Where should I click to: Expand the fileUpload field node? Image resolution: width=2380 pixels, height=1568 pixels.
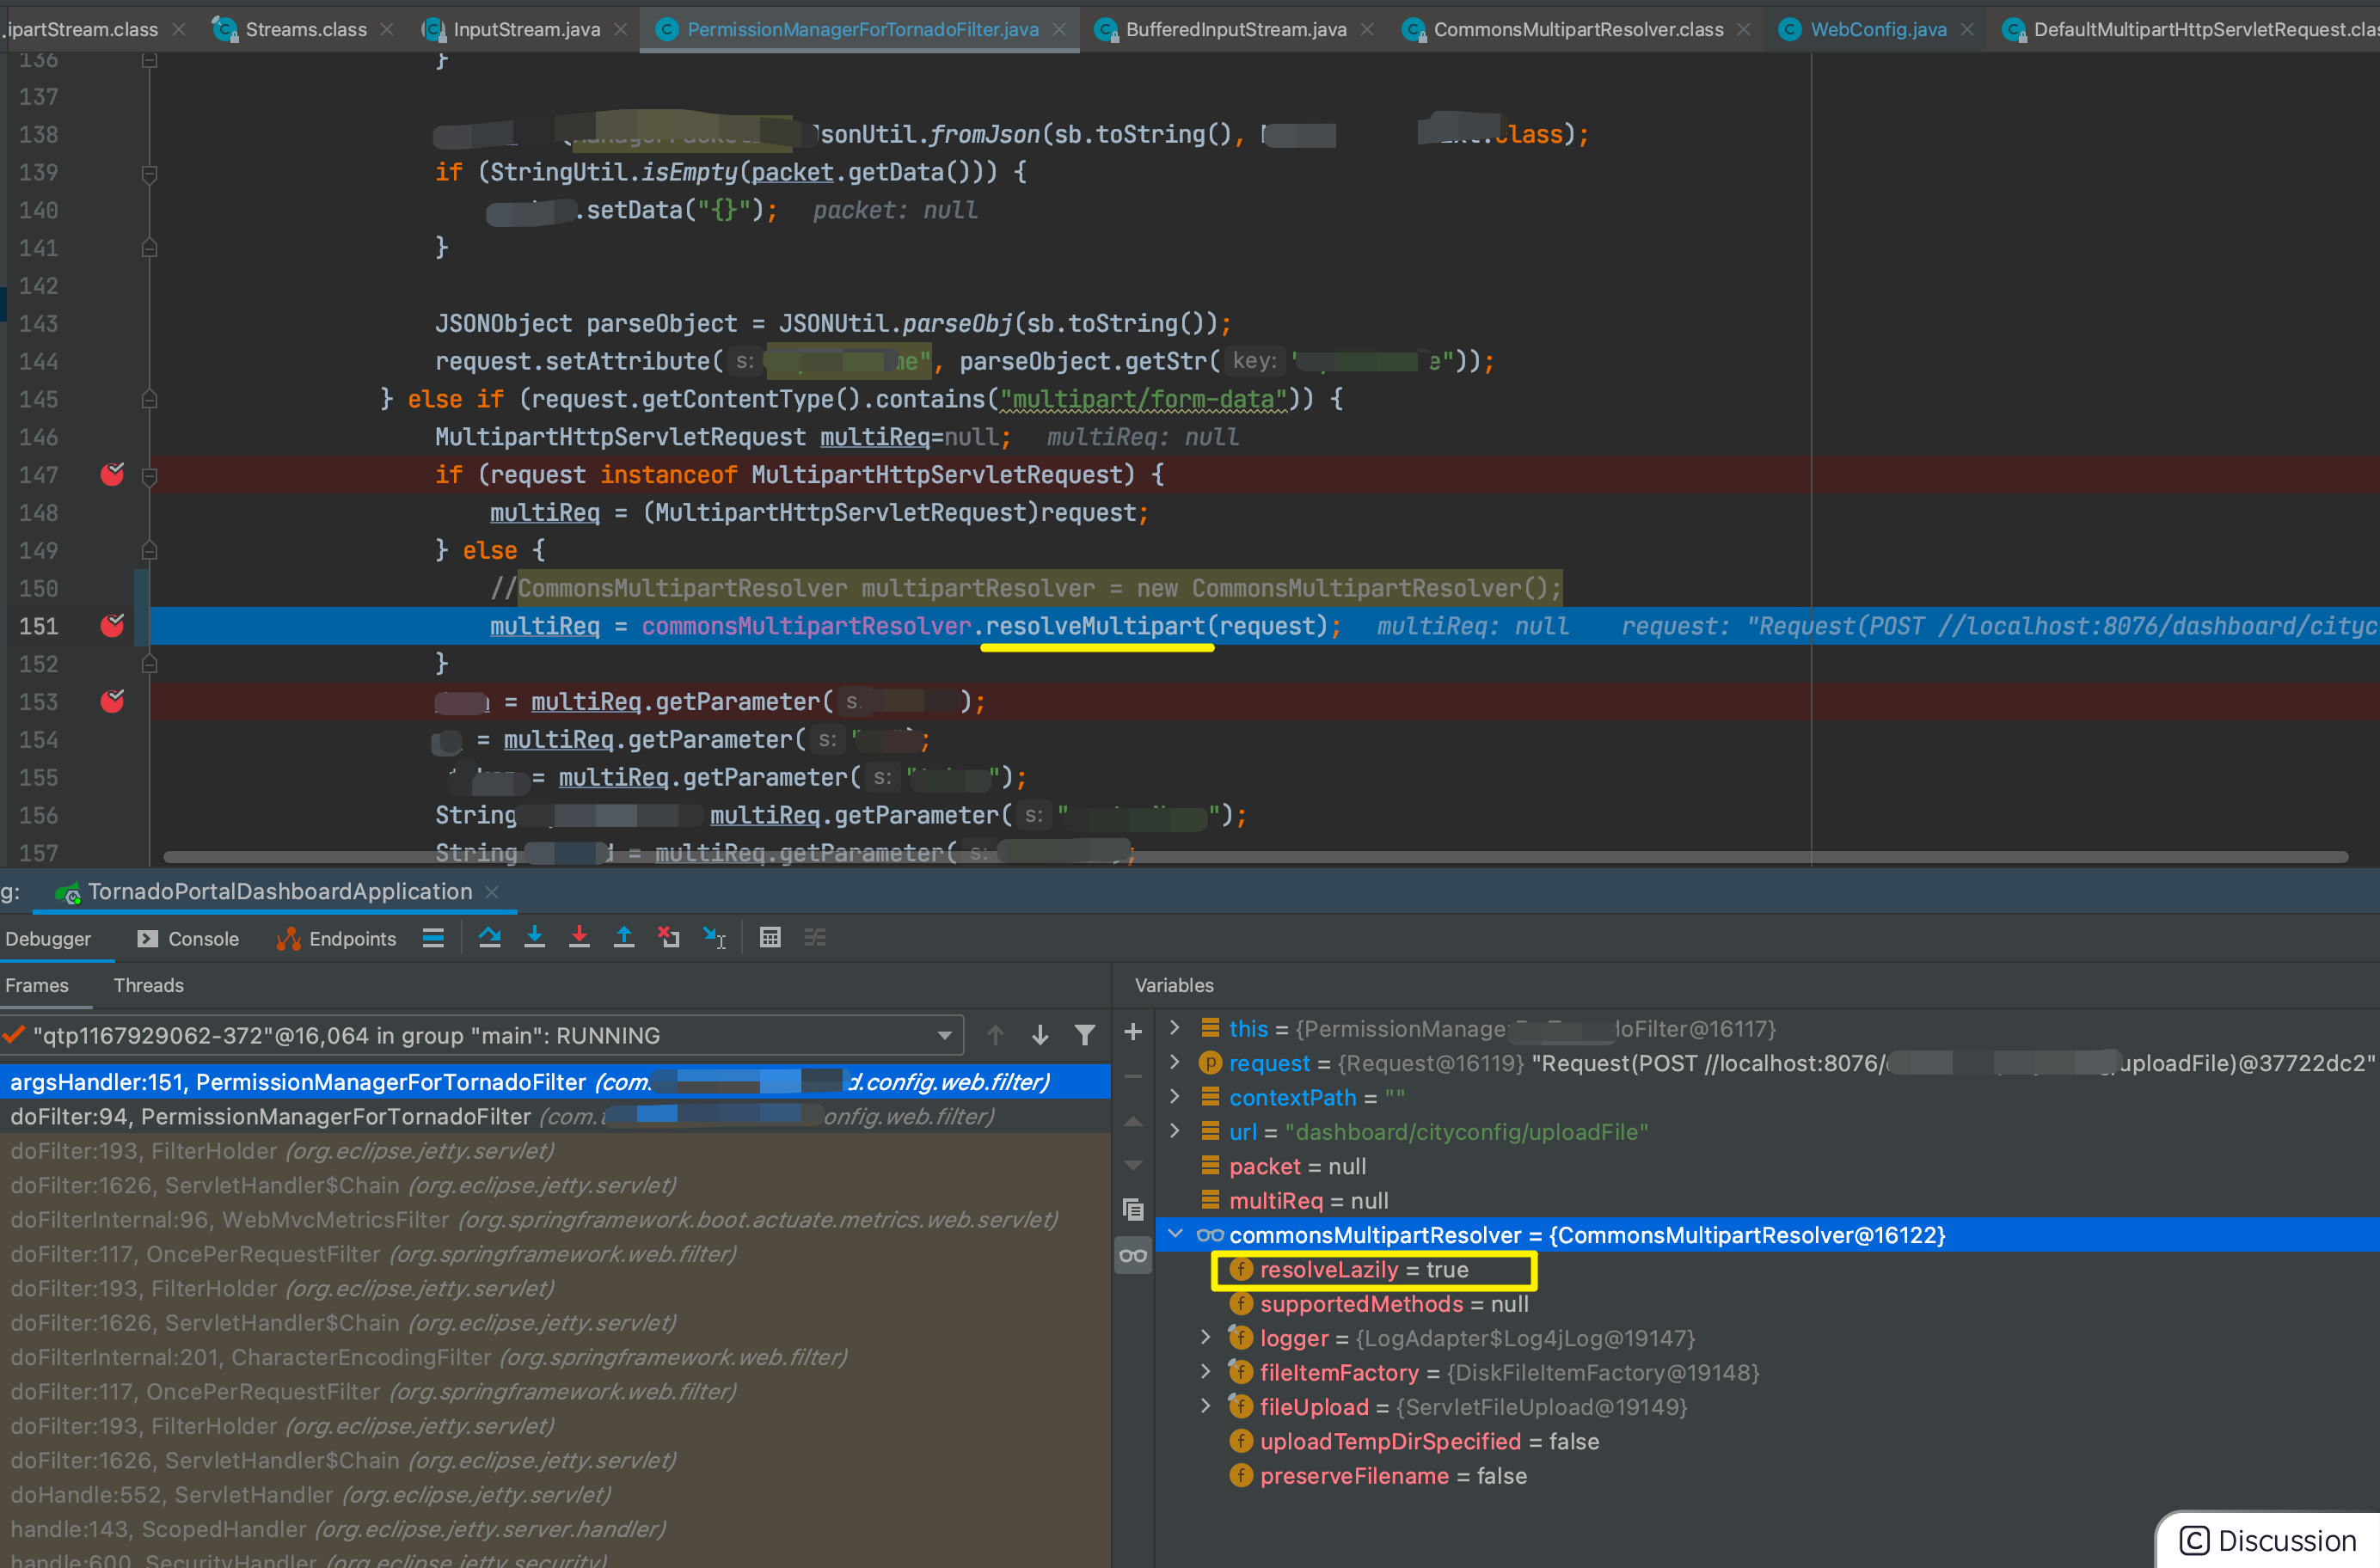point(1205,1405)
